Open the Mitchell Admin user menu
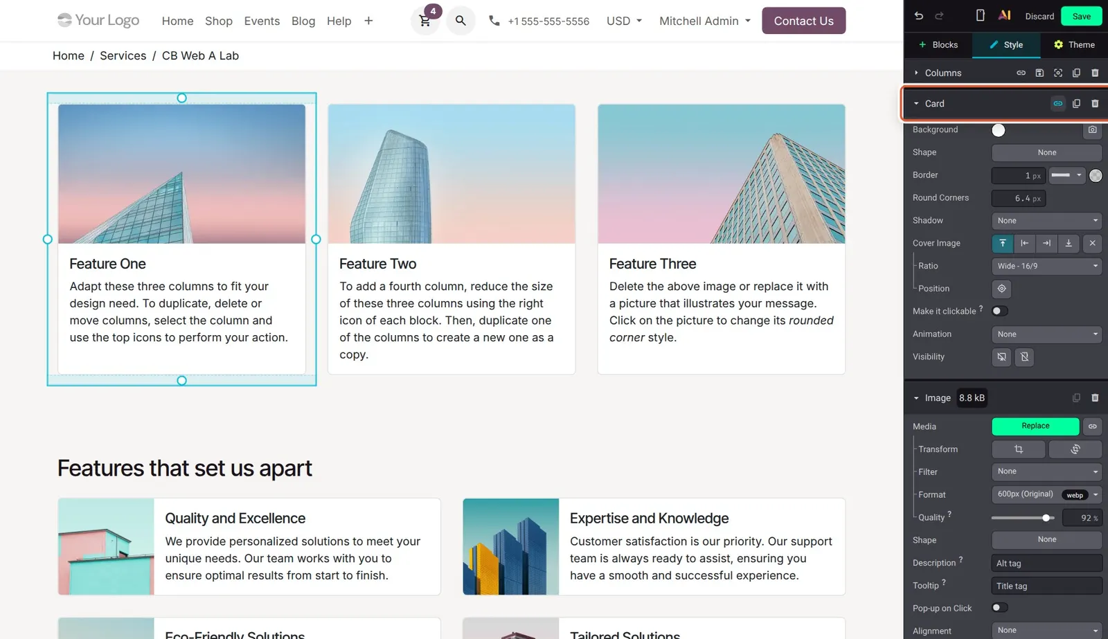The image size is (1108, 639). click(705, 21)
